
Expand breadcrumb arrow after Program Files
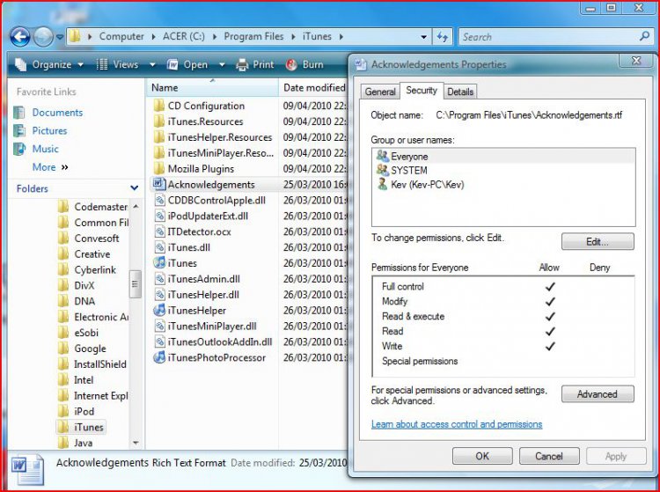pos(293,37)
